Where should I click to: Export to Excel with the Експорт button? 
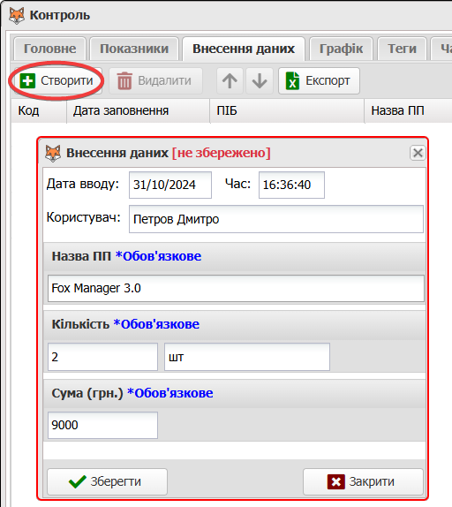click(x=319, y=81)
